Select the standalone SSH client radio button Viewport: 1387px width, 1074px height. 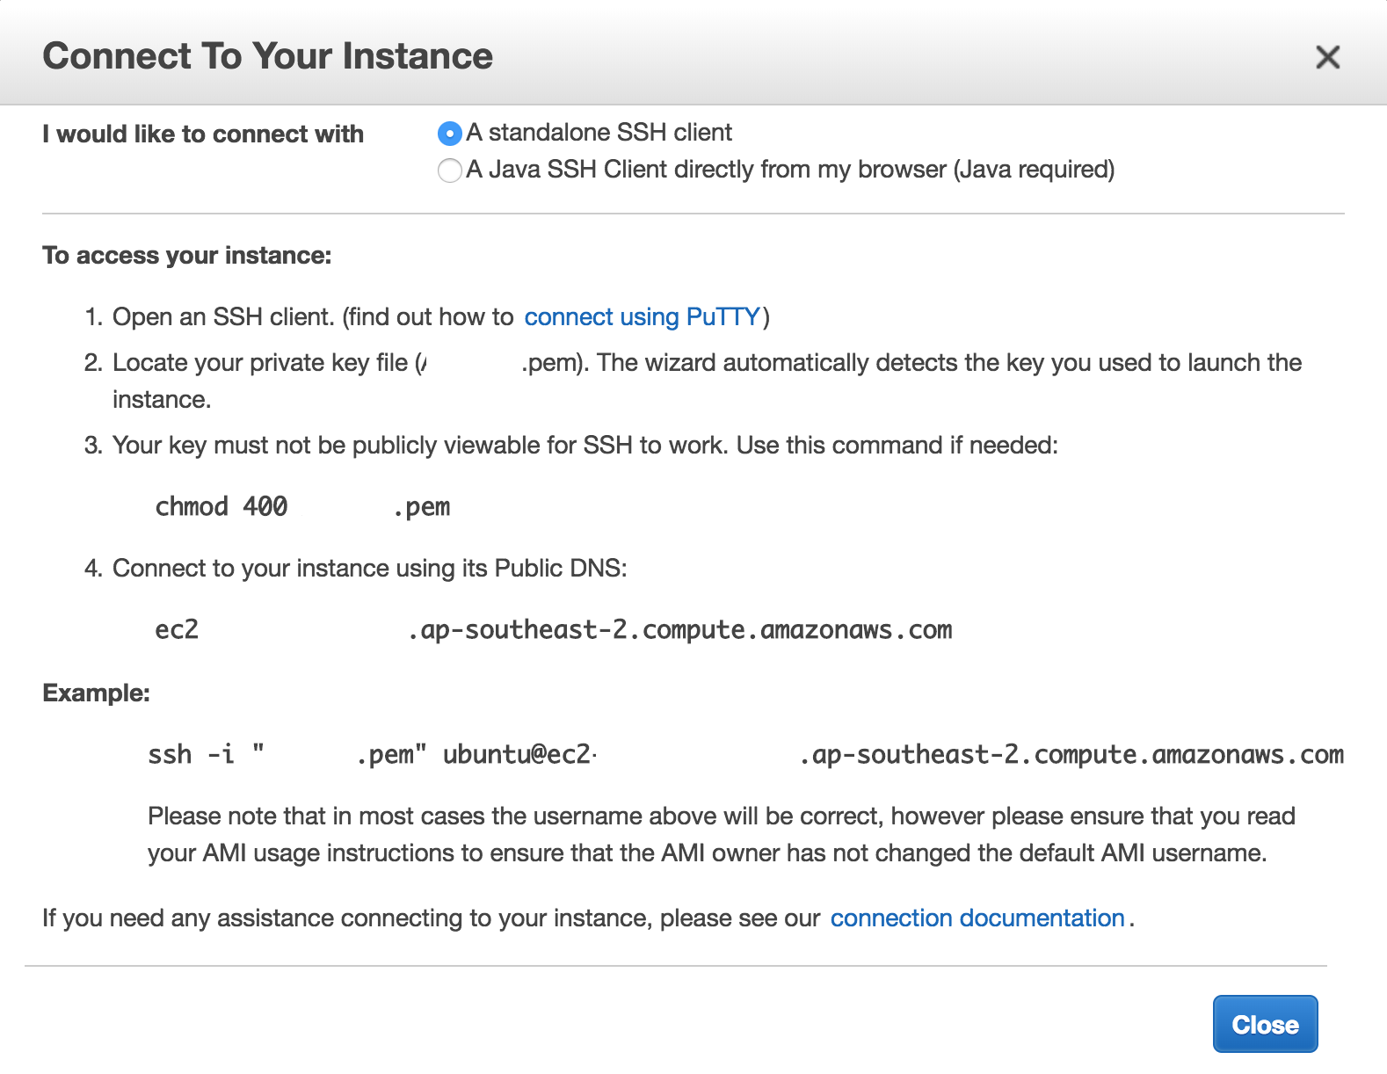pyautogui.click(x=450, y=134)
